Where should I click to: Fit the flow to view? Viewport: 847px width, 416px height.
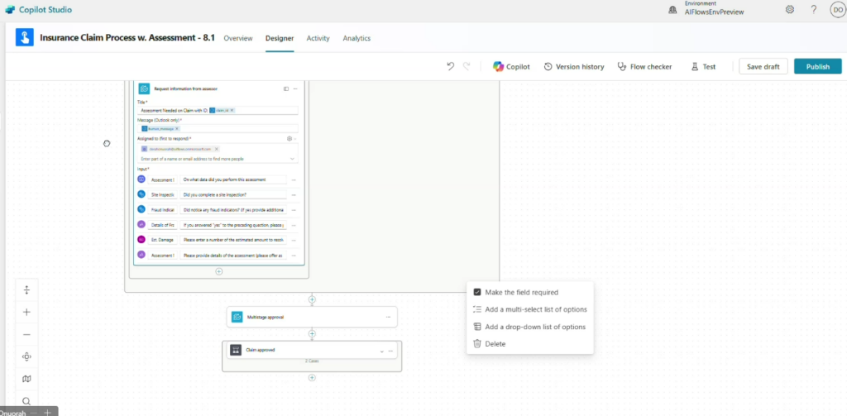tap(26, 356)
